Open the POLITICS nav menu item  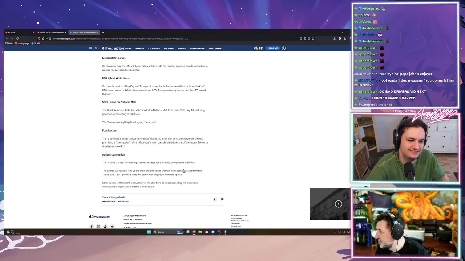(x=182, y=49)
